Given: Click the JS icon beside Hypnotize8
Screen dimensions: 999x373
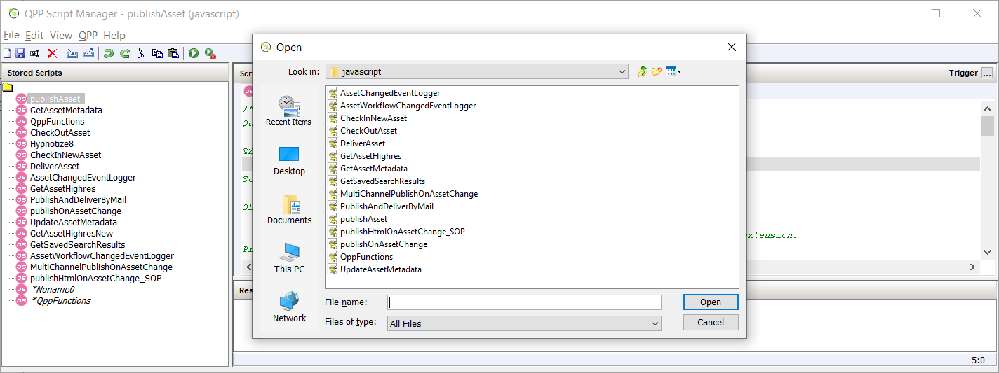Looking at the screenshot, I should click(21, 144).
